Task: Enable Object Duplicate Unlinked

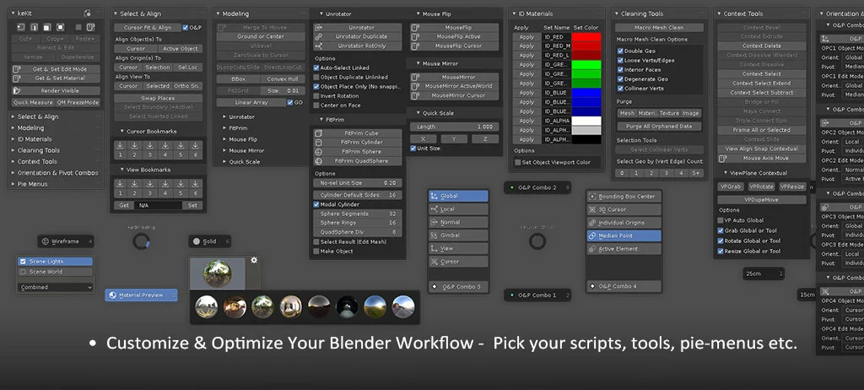Action: point(316,77)
